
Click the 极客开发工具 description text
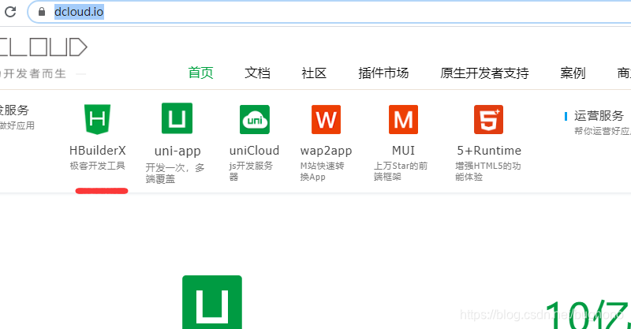pos(97,166)
